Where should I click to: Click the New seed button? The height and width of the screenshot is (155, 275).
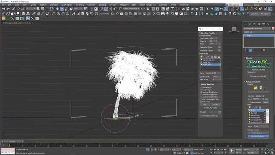[266, 99]
